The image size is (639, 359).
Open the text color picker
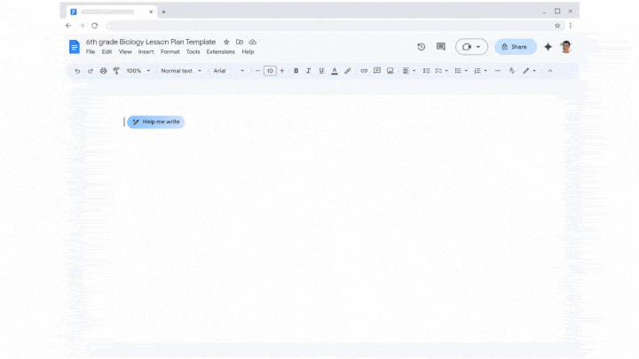(x=334, y=71)
